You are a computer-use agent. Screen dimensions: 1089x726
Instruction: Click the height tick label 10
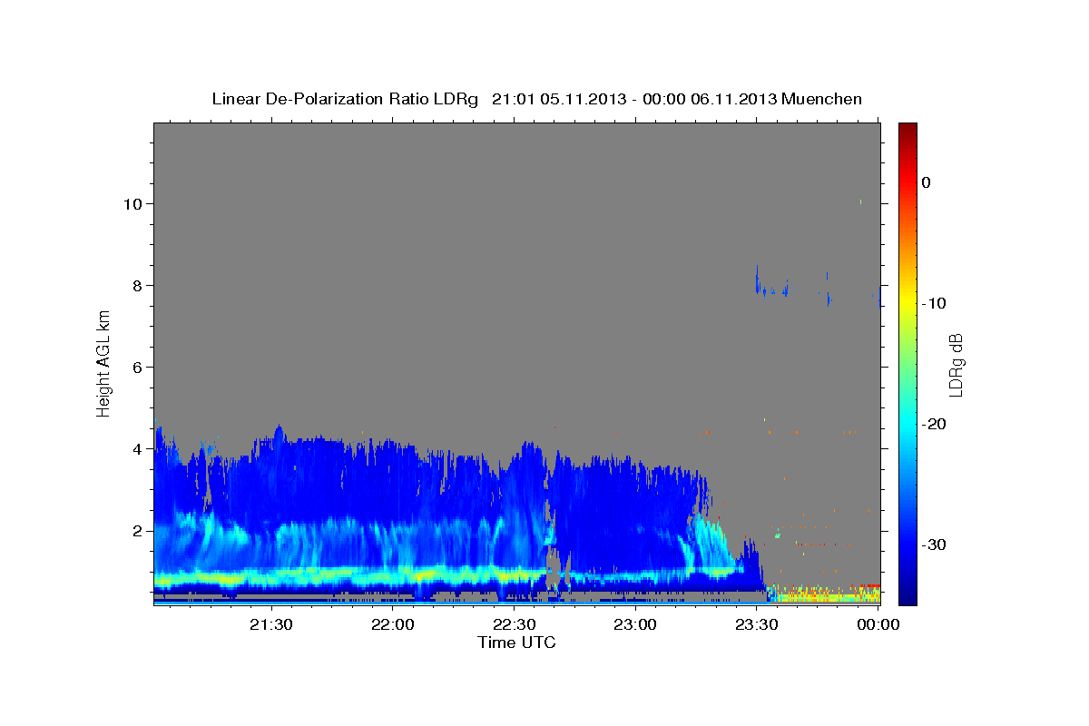[x=133, y=203]
